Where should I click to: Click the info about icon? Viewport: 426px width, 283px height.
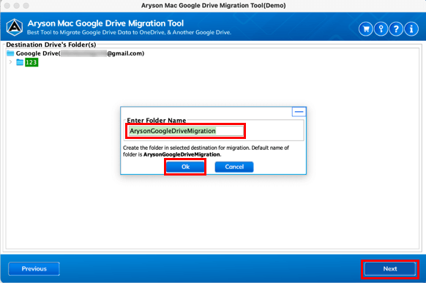coord(411,29)
